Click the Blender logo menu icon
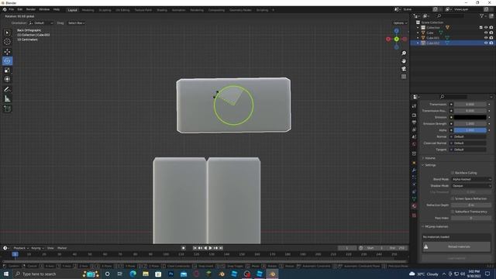 tap(5, 10)
